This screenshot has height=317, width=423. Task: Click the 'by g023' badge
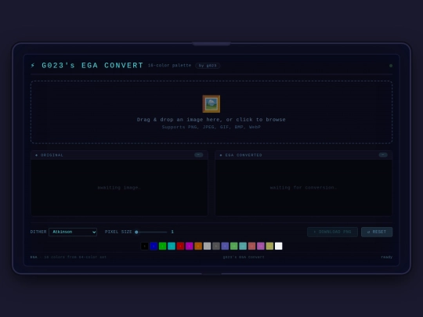coord(208,66)
